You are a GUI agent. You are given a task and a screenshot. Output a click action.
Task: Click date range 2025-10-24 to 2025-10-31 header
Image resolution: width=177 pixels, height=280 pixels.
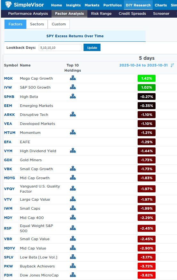point(143,65)
